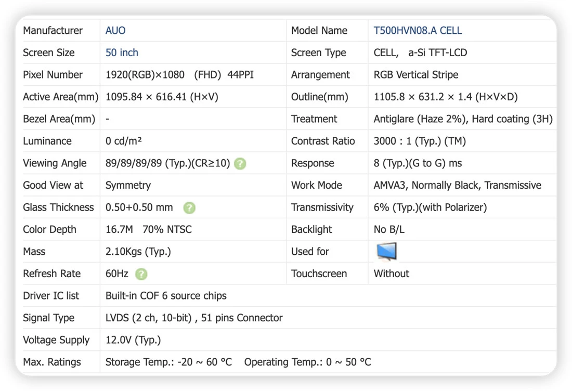The width and height of the screenshot is (572, 391).
Task: Click the Signal Type row label
Action: [x=48, y=318]
